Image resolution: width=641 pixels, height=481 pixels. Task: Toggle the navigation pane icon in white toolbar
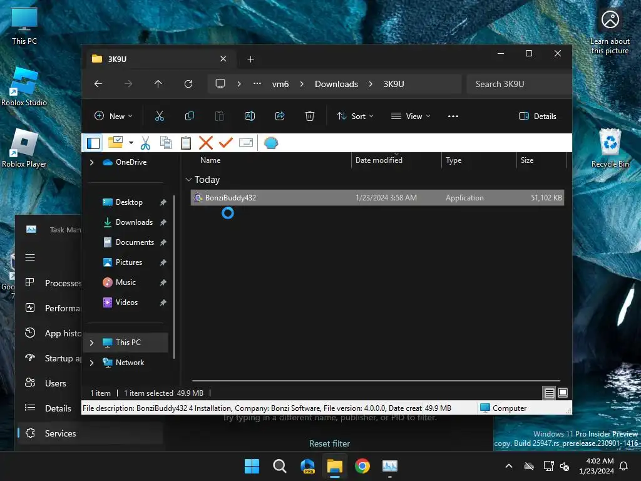[93, 143]
